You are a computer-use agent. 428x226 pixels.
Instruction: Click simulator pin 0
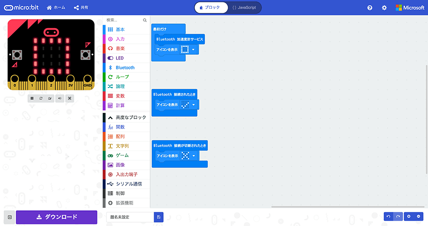(x=15, y=82)
